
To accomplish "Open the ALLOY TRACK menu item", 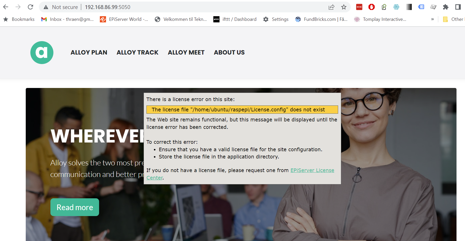I will [138, 52].
